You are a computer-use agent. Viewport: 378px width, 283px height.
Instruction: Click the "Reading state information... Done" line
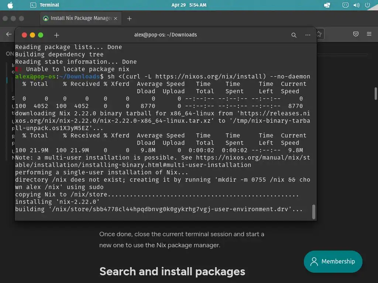tap(76, 62)
